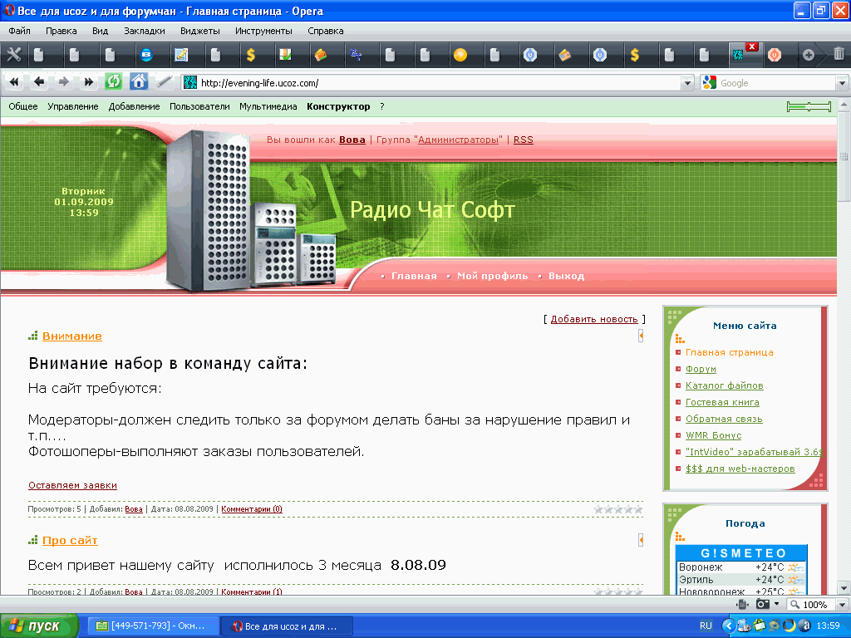Open the dropdown arrow beside the camera icon
This screenshot has height=638, width=851.
(x=777, y=604)
